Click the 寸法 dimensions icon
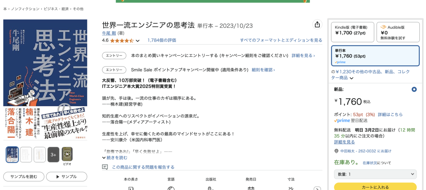This screenshot has width=426, height=190. point(291,188)
